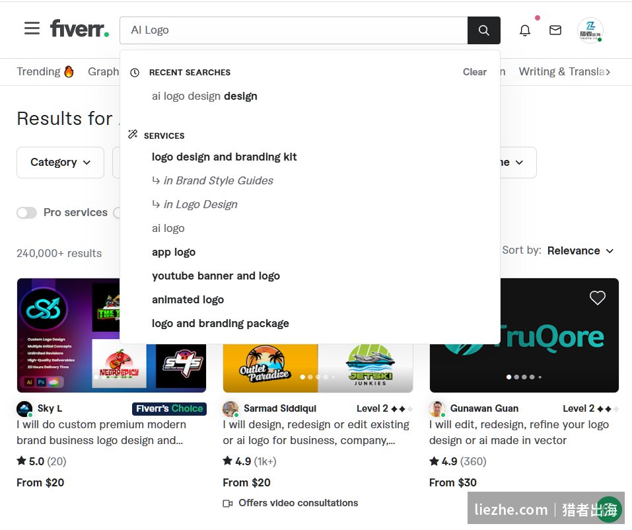Click the Fiverr's Choice badge

pyautogui.click(x=169, y=408)
